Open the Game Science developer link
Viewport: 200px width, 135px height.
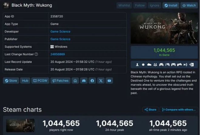(x=60, y=31)
